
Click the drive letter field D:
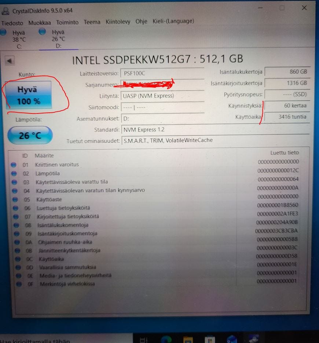click(x=162, y=119)
